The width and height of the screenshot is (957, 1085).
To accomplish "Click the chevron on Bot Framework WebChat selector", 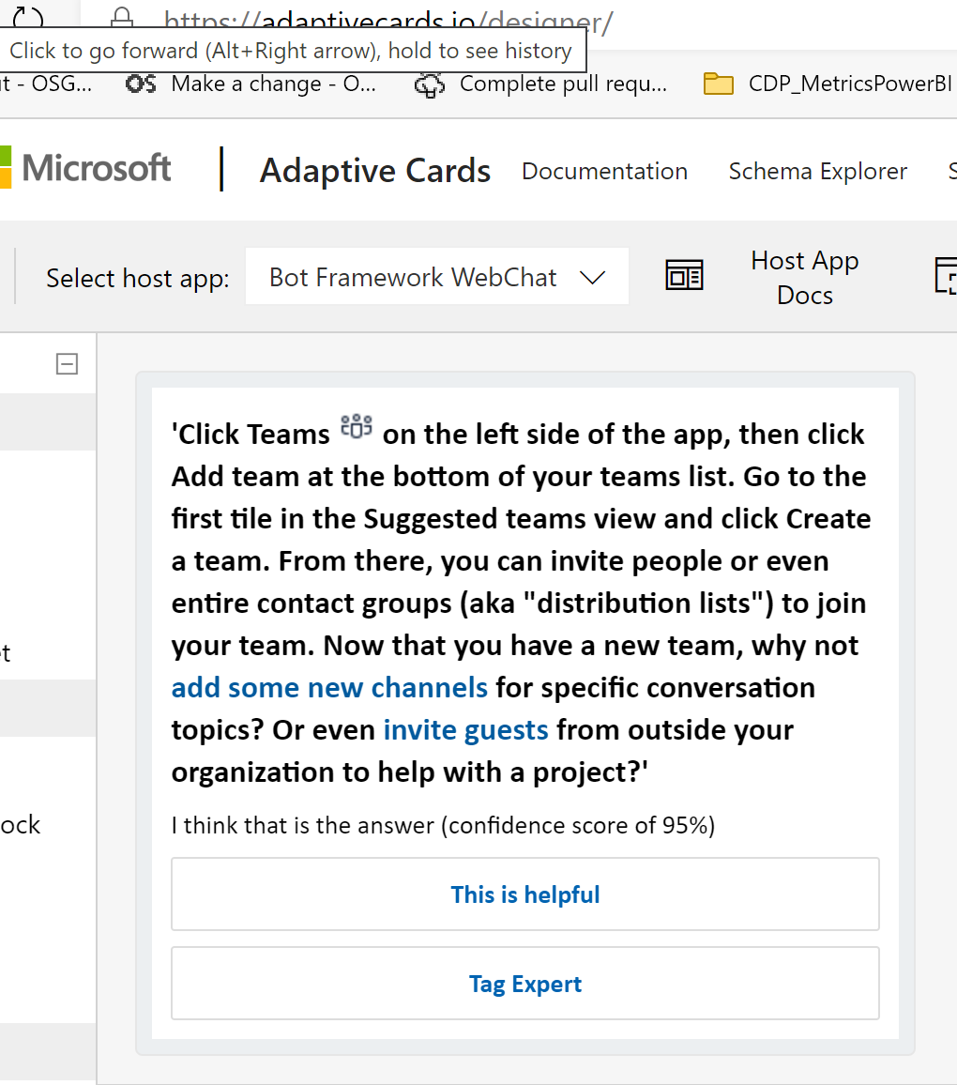I will tap(593, 277).
